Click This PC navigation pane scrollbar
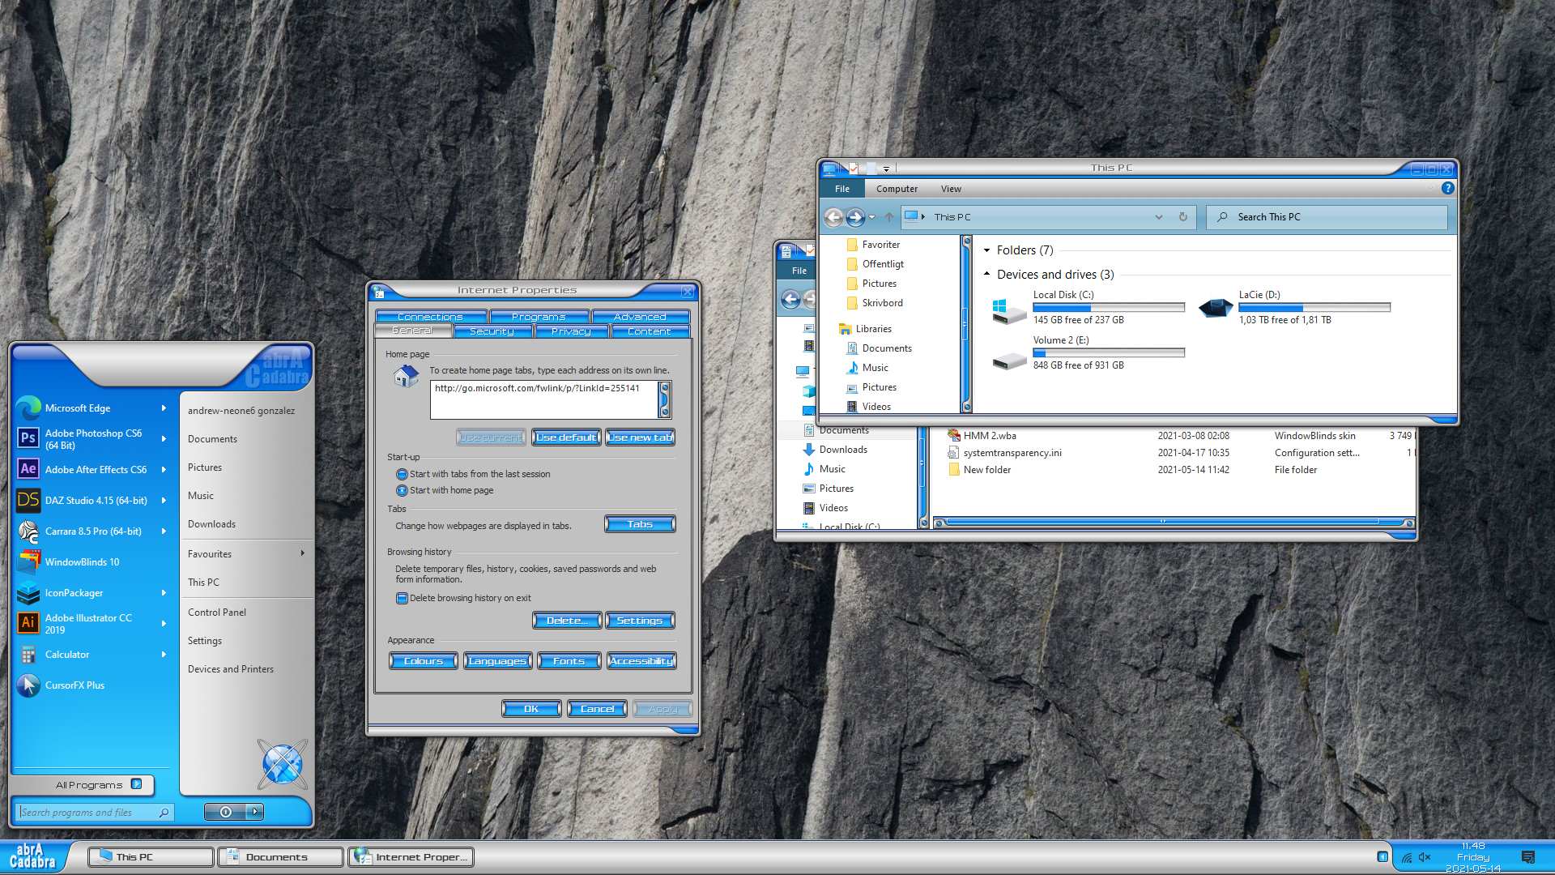The image size is (1555, 875). [965, 324]
